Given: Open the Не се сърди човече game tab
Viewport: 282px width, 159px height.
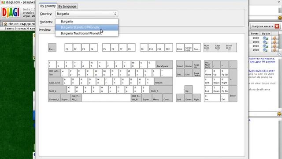Looking at the screenshot, I should [19, 24].
